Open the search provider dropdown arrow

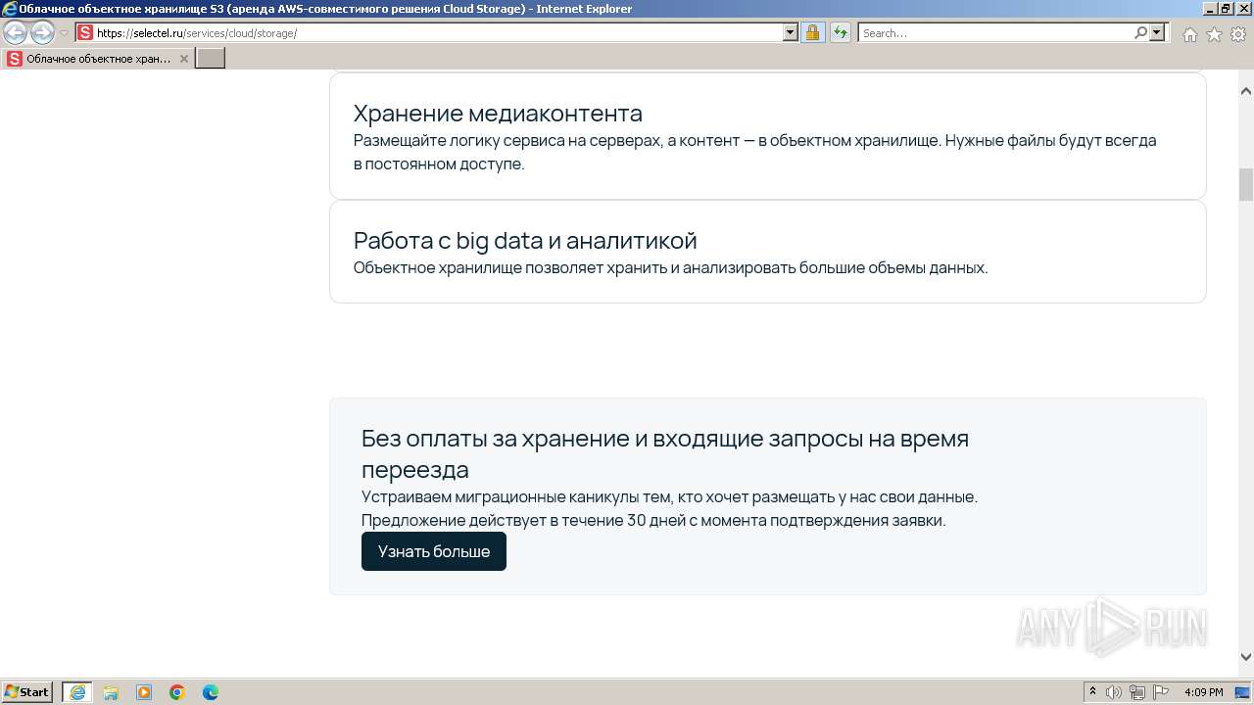coord(1157,32)
